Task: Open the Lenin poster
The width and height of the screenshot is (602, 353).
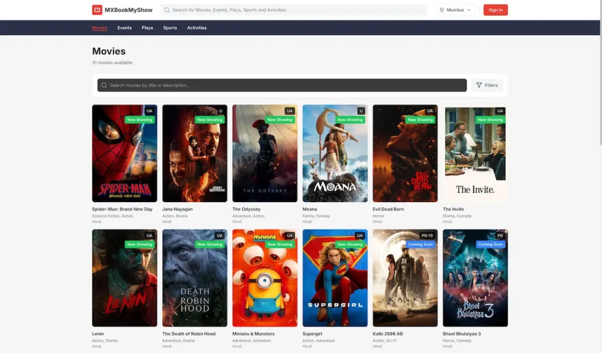Action: click(125, 278)
